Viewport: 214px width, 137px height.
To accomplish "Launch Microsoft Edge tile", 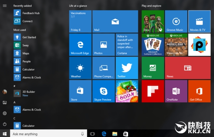I will [80, 45].
